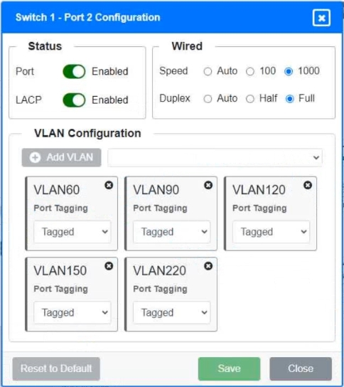Close dialog via title bar X icon
The image size is (344, 387).
point(321,18)
